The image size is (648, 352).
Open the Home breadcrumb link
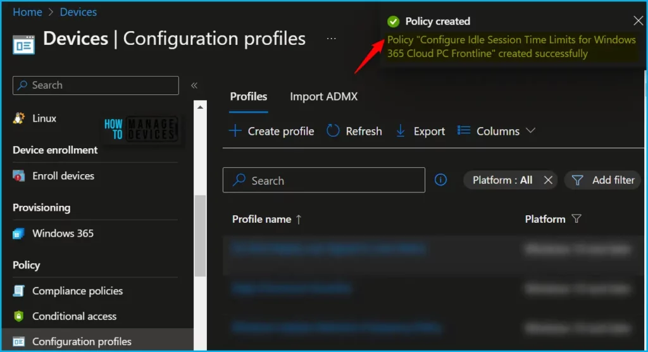[x=27, y=12]
